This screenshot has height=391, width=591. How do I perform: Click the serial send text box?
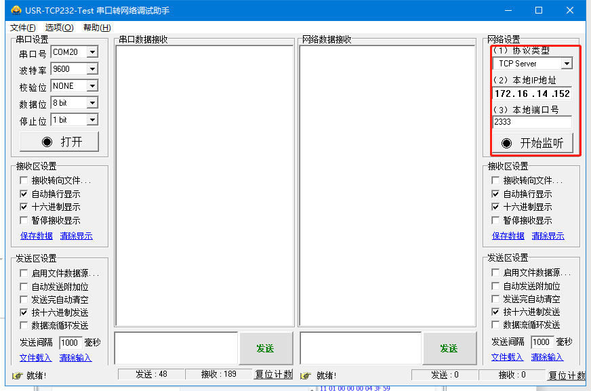click(x=176, y=348)
